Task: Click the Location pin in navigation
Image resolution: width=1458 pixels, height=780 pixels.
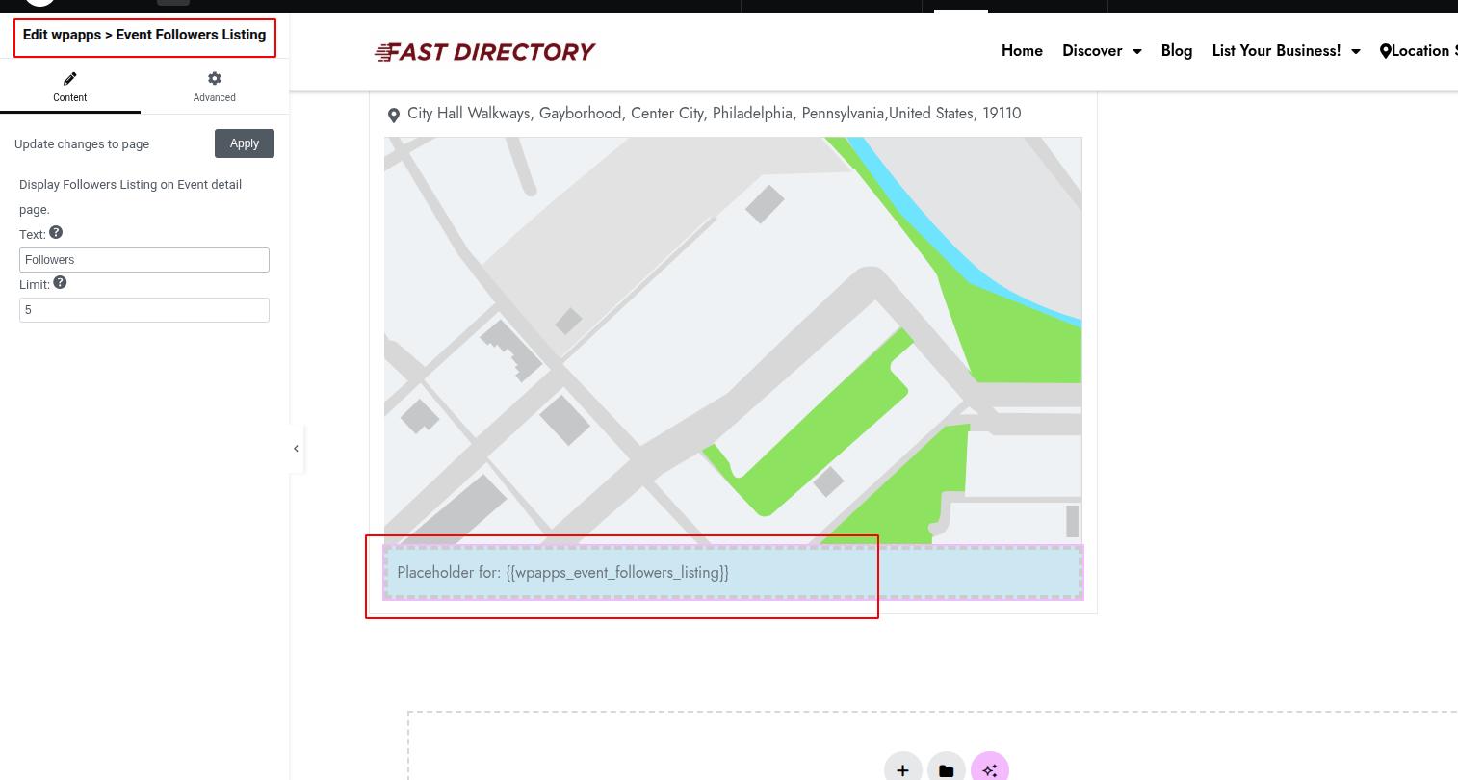Action: click(1386, 51)
